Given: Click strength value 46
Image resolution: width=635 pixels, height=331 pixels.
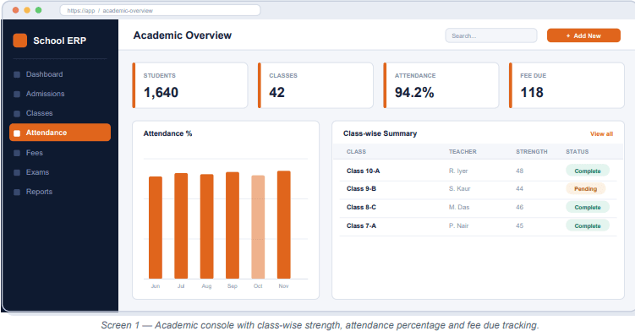Looking at the screenshot, I should (x=519, y=208).
